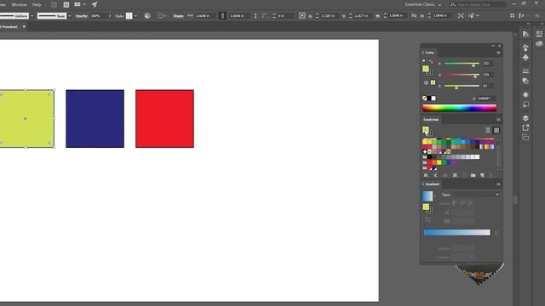Open the Graphic Style dropdown arrow
Viewport: 545px width, 306px height.
tap(135, 16)
